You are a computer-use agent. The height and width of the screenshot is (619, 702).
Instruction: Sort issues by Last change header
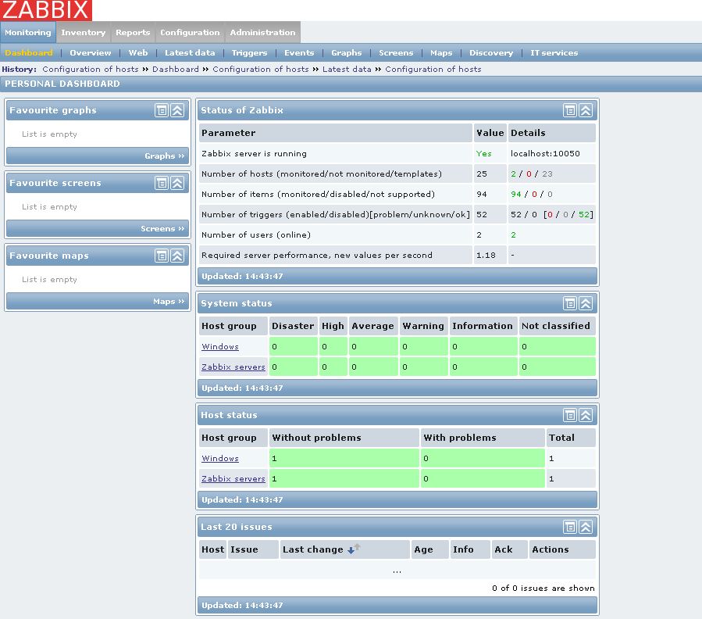(313, 549)
